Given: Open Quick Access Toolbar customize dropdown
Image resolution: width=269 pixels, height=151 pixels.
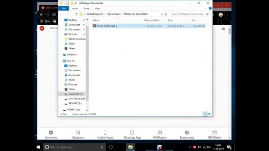Looking at the screenshot, I should point(76,3).
